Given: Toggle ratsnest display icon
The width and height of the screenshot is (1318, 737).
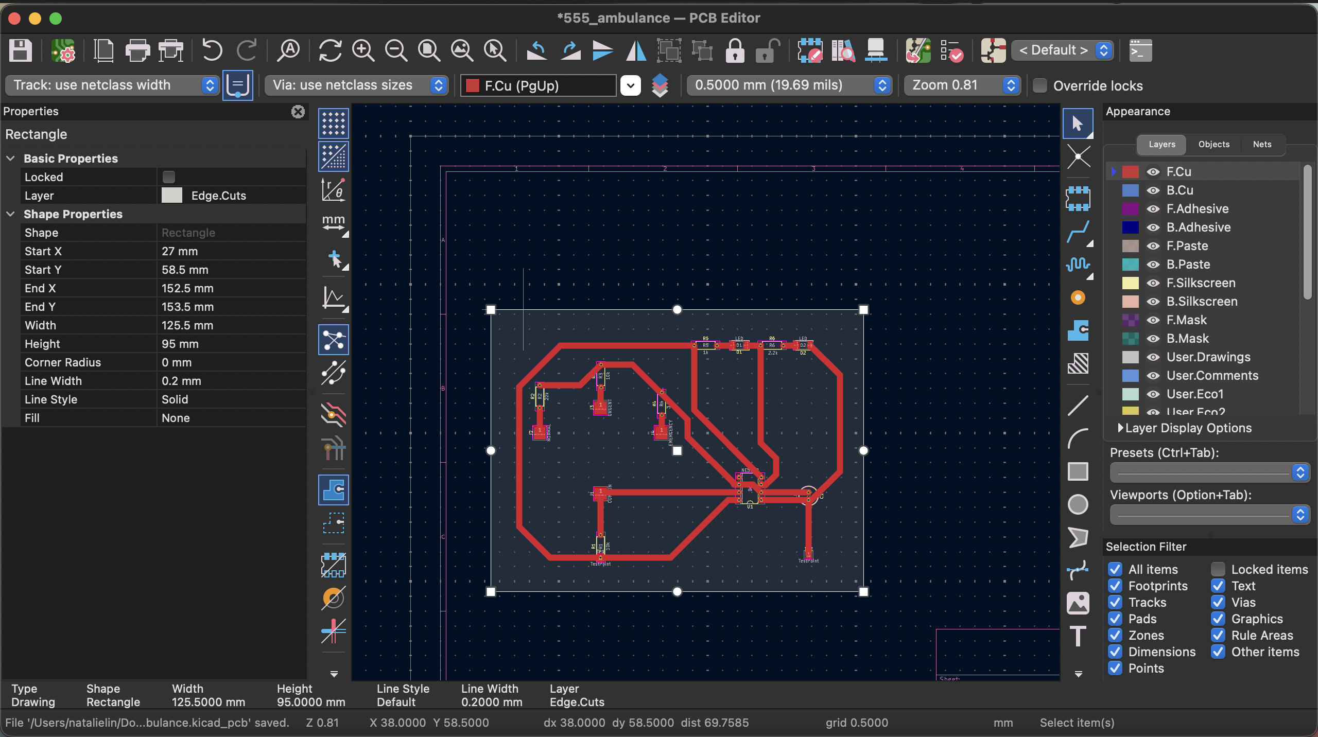Looking at the screenshot, I should (x=334, y=340).
